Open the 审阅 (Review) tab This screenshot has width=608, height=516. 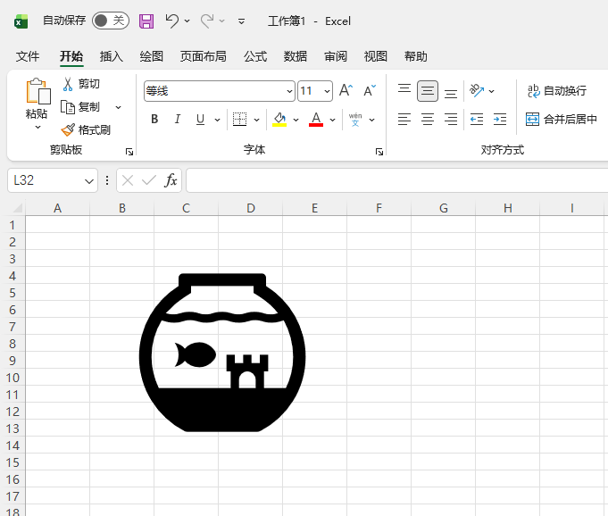(336, 56)
